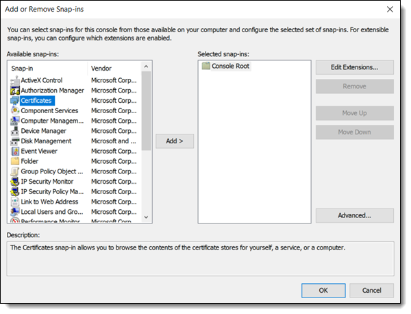Click the Authorization Manager icon

15,90
